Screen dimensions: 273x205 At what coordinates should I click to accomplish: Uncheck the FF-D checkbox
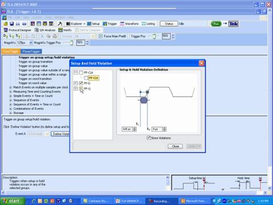click(81, 83)
